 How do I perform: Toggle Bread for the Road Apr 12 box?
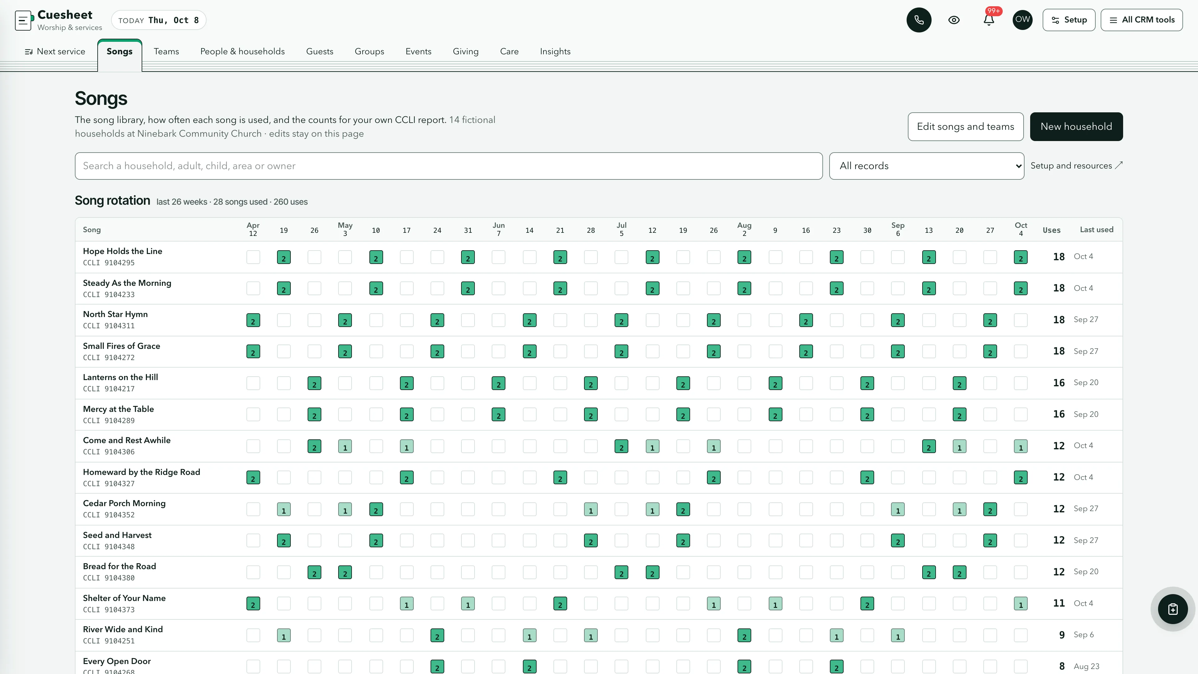click(253, 572)
